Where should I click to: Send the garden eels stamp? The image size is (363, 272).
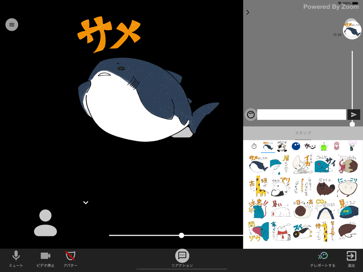[303, 186]
